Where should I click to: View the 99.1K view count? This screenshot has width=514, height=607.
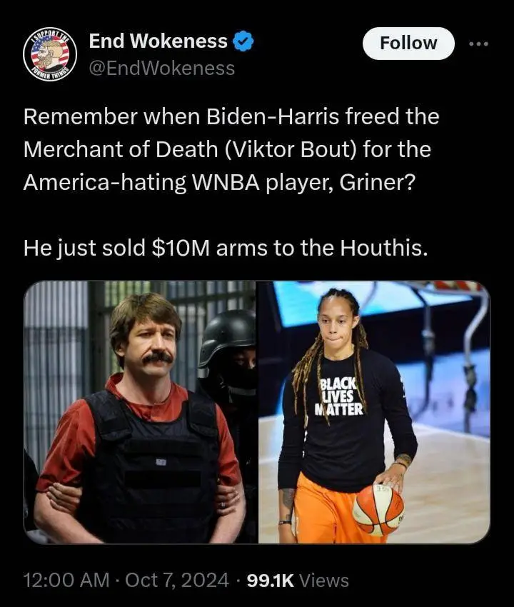(x=270, y=580)
